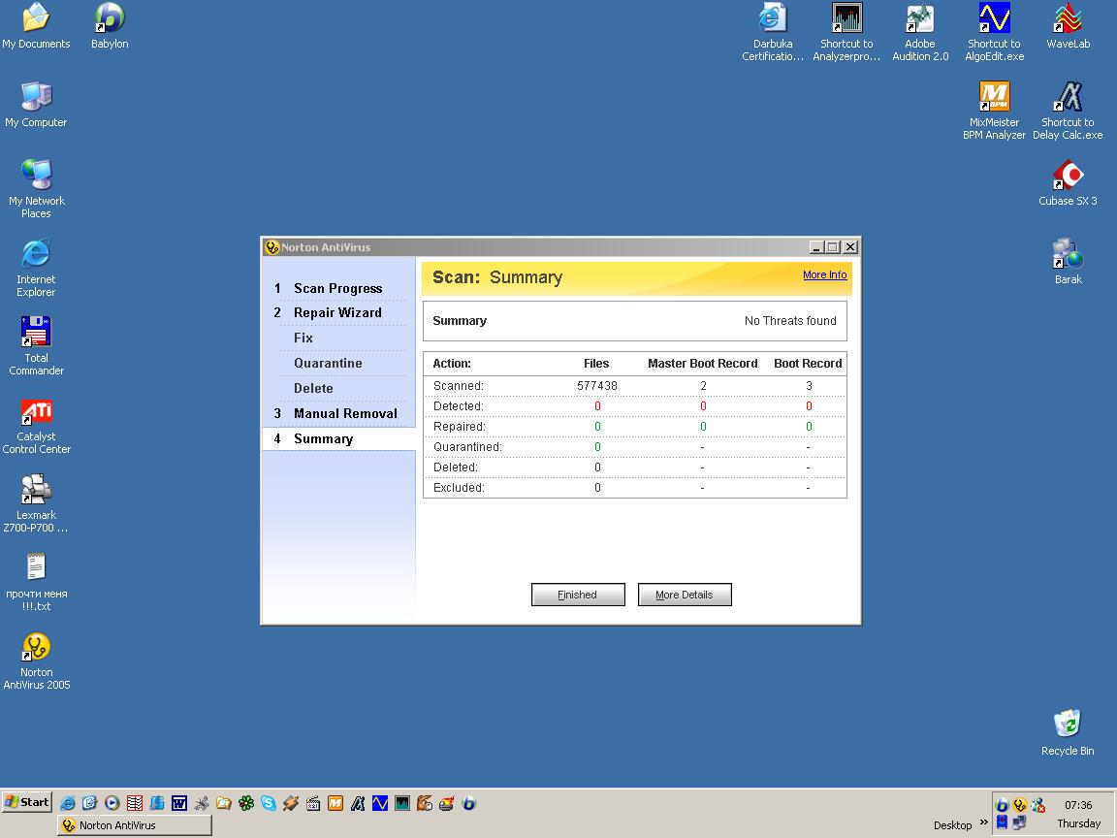Select the Summary step
This screenshot has height=838, width=1117.
click(x=339, y=439)
